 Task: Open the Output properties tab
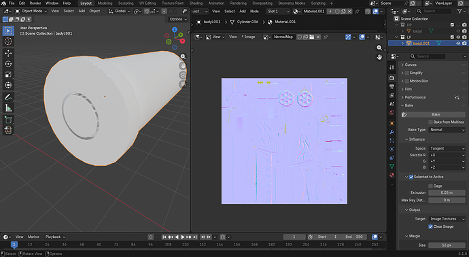[392, 86]
